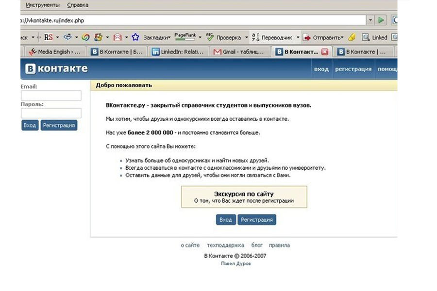Expand the PageRank dropdown arrow

(x=200, y=37)
